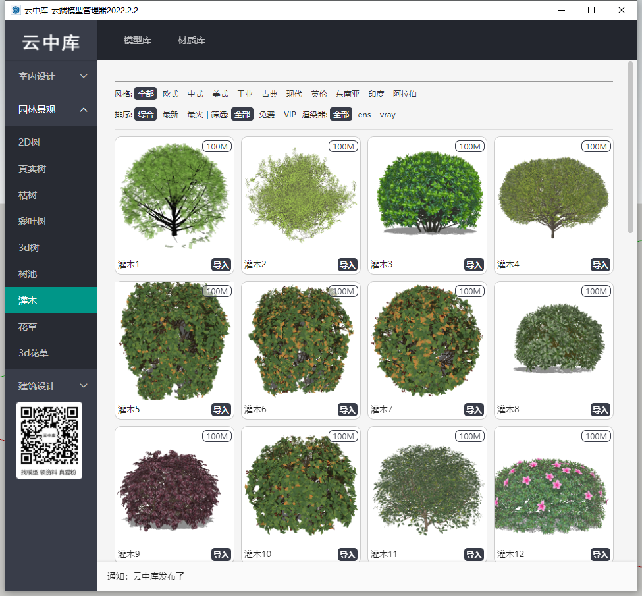Filter by vray renderer

[x=388, y=115]
